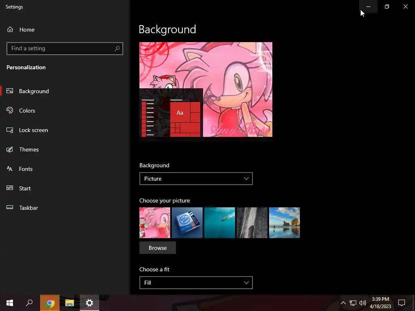Choose the Intel Inside chip picture thumbnail

187,223
